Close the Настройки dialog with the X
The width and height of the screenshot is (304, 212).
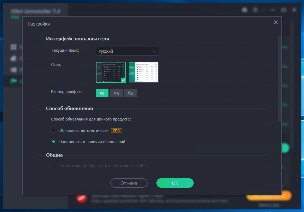[275, 22]
